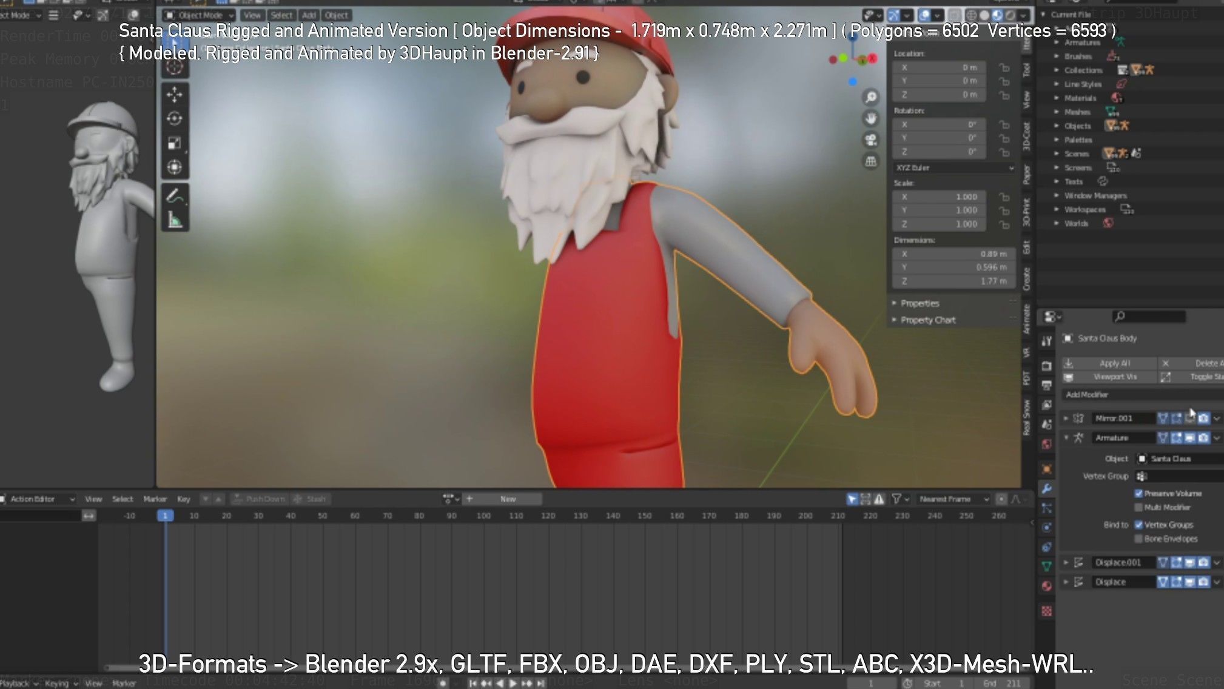Image resolution: width=1224 pixels, height=689 pixels.
Task: Open the Object Mode dropdown
Action: point(199,15)
